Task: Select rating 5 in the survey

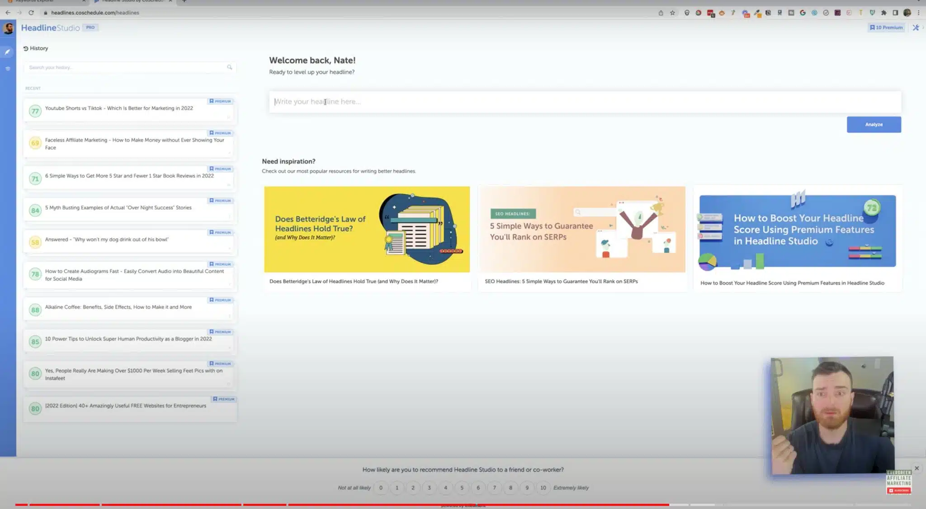Action: [462, 488]
